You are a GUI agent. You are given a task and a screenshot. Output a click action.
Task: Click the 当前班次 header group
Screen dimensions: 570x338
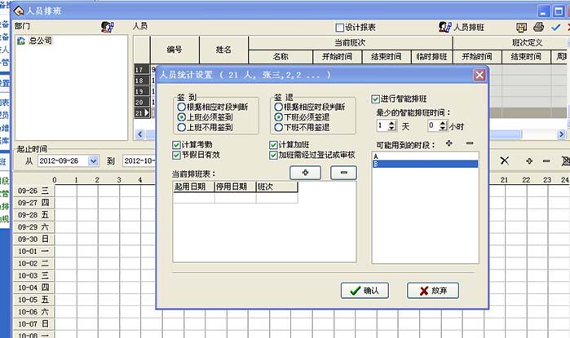(x=350, y=43)
